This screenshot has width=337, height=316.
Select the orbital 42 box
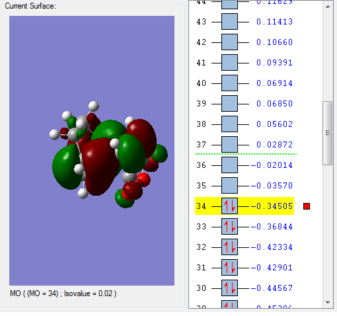[x=229, y=42]
